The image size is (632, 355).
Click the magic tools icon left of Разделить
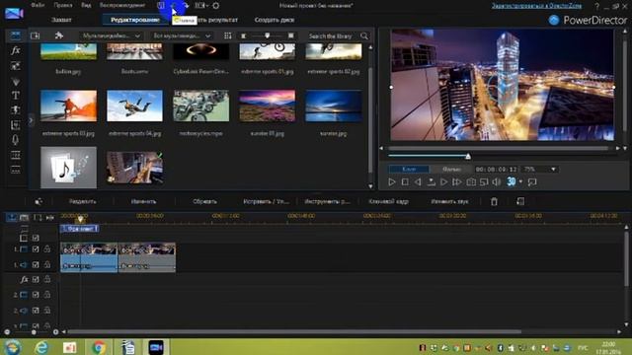click(39, 201)
